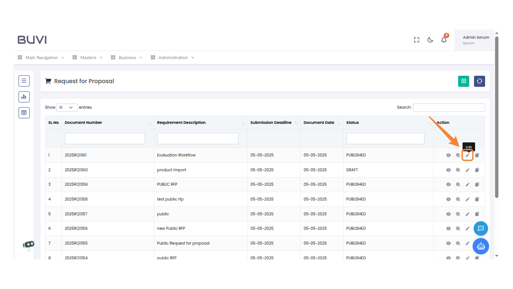The image size is (513, 289).
Task: Click the refresh icon in page header
Action: point(479,81)
